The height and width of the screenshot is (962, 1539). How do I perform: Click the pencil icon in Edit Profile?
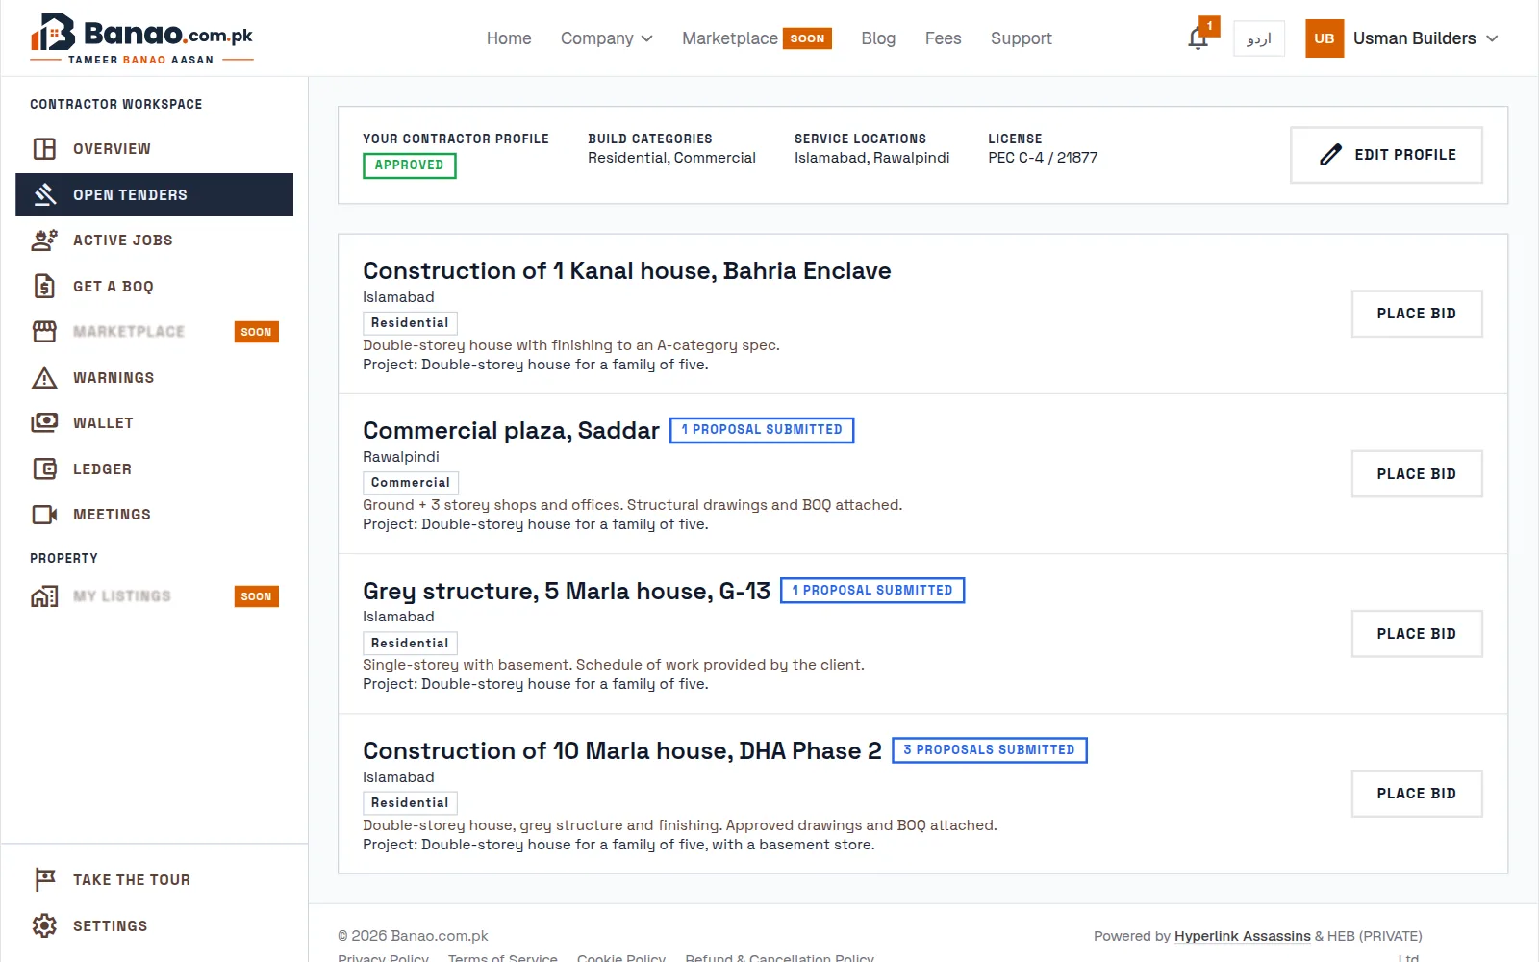pyautogui.click(x=1330, y=155)
